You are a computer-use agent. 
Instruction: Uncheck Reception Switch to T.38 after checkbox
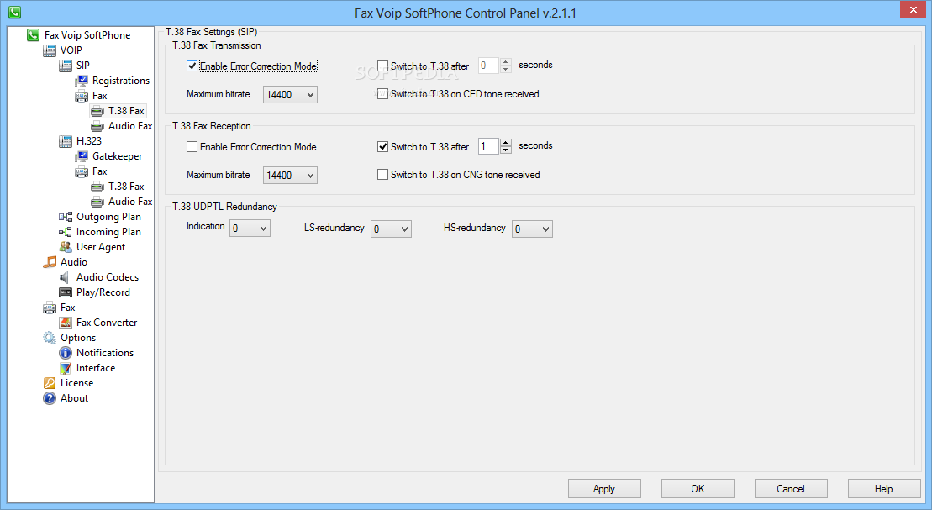click(382, 147)
